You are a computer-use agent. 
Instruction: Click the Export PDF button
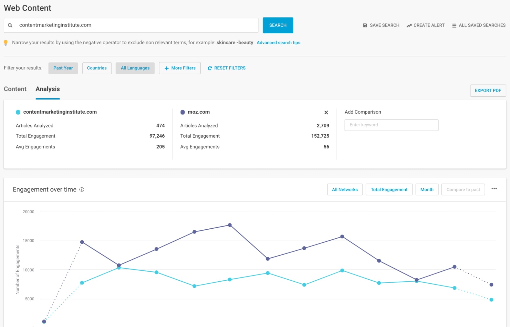pyautogui.click(x=488, y=90)
